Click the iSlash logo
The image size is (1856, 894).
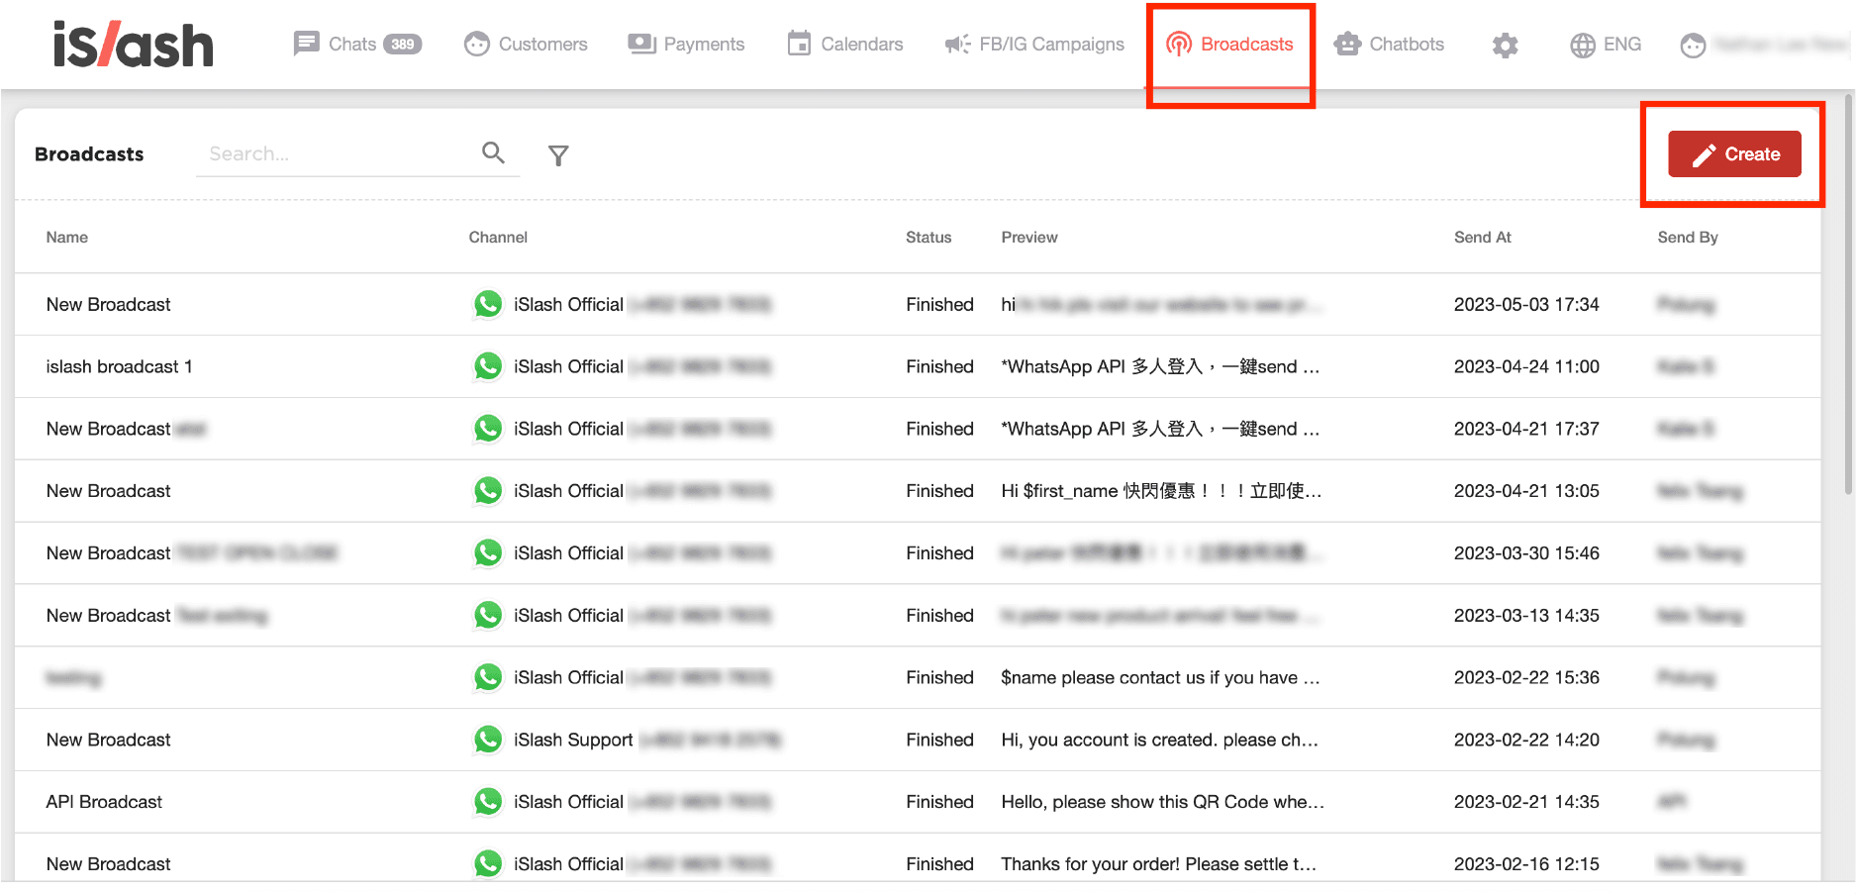click(134, 46)
